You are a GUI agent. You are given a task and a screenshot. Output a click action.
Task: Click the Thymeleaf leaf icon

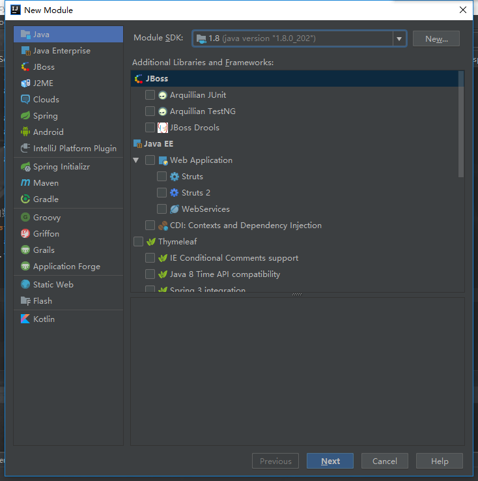coord(150,242)
